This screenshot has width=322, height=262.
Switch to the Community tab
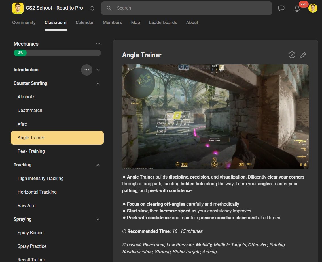[24, 23]
